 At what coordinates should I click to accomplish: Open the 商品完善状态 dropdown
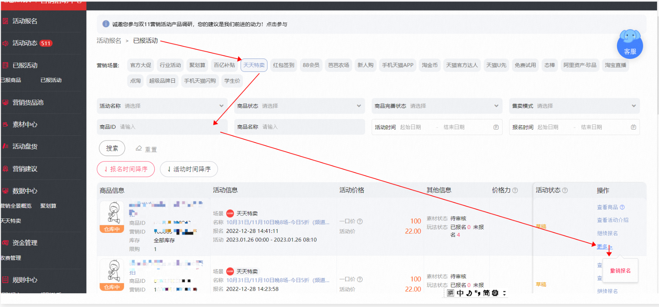coord(437,106)
